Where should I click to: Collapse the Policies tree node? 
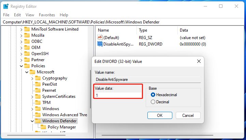click(21, 66)
